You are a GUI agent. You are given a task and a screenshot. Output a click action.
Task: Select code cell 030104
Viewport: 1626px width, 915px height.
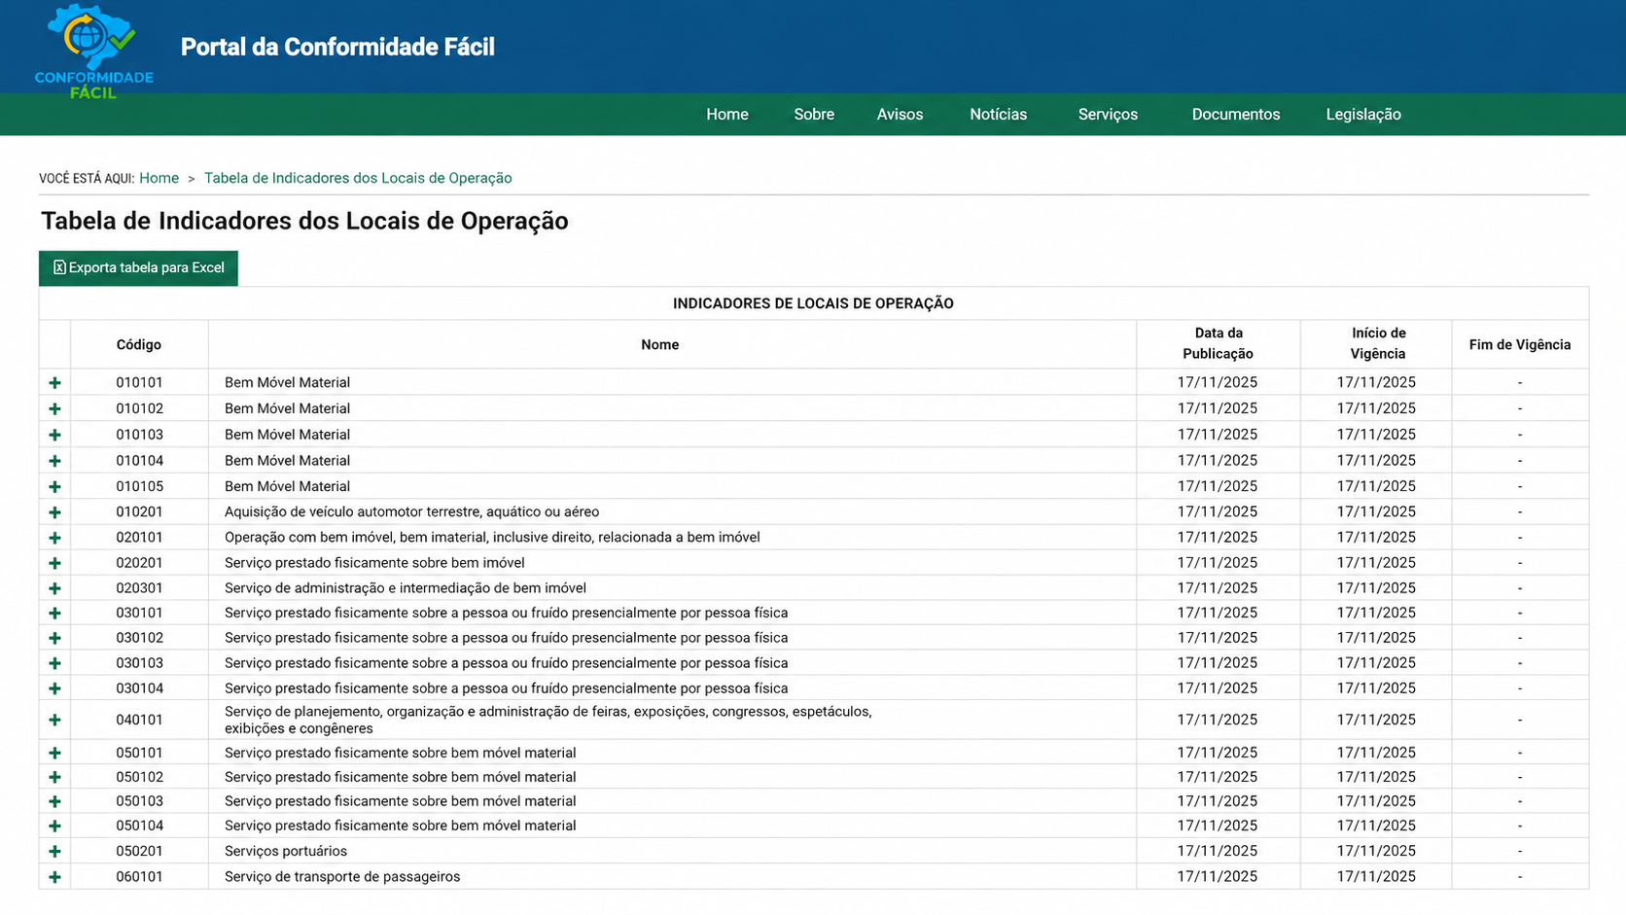pyautogui.click(x=139, y=687)
